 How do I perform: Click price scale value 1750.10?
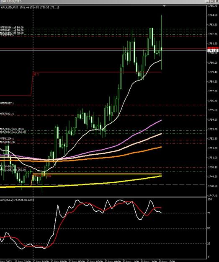pyautogui.click(x=213, y=167)
